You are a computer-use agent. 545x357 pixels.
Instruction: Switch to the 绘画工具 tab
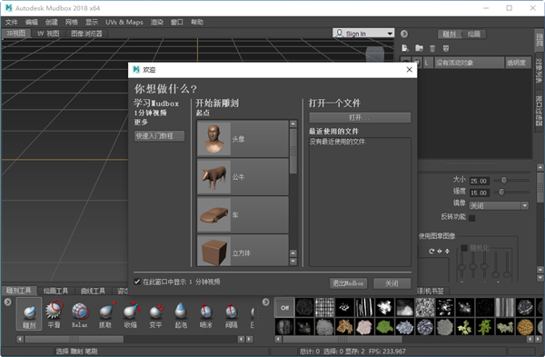55,291
